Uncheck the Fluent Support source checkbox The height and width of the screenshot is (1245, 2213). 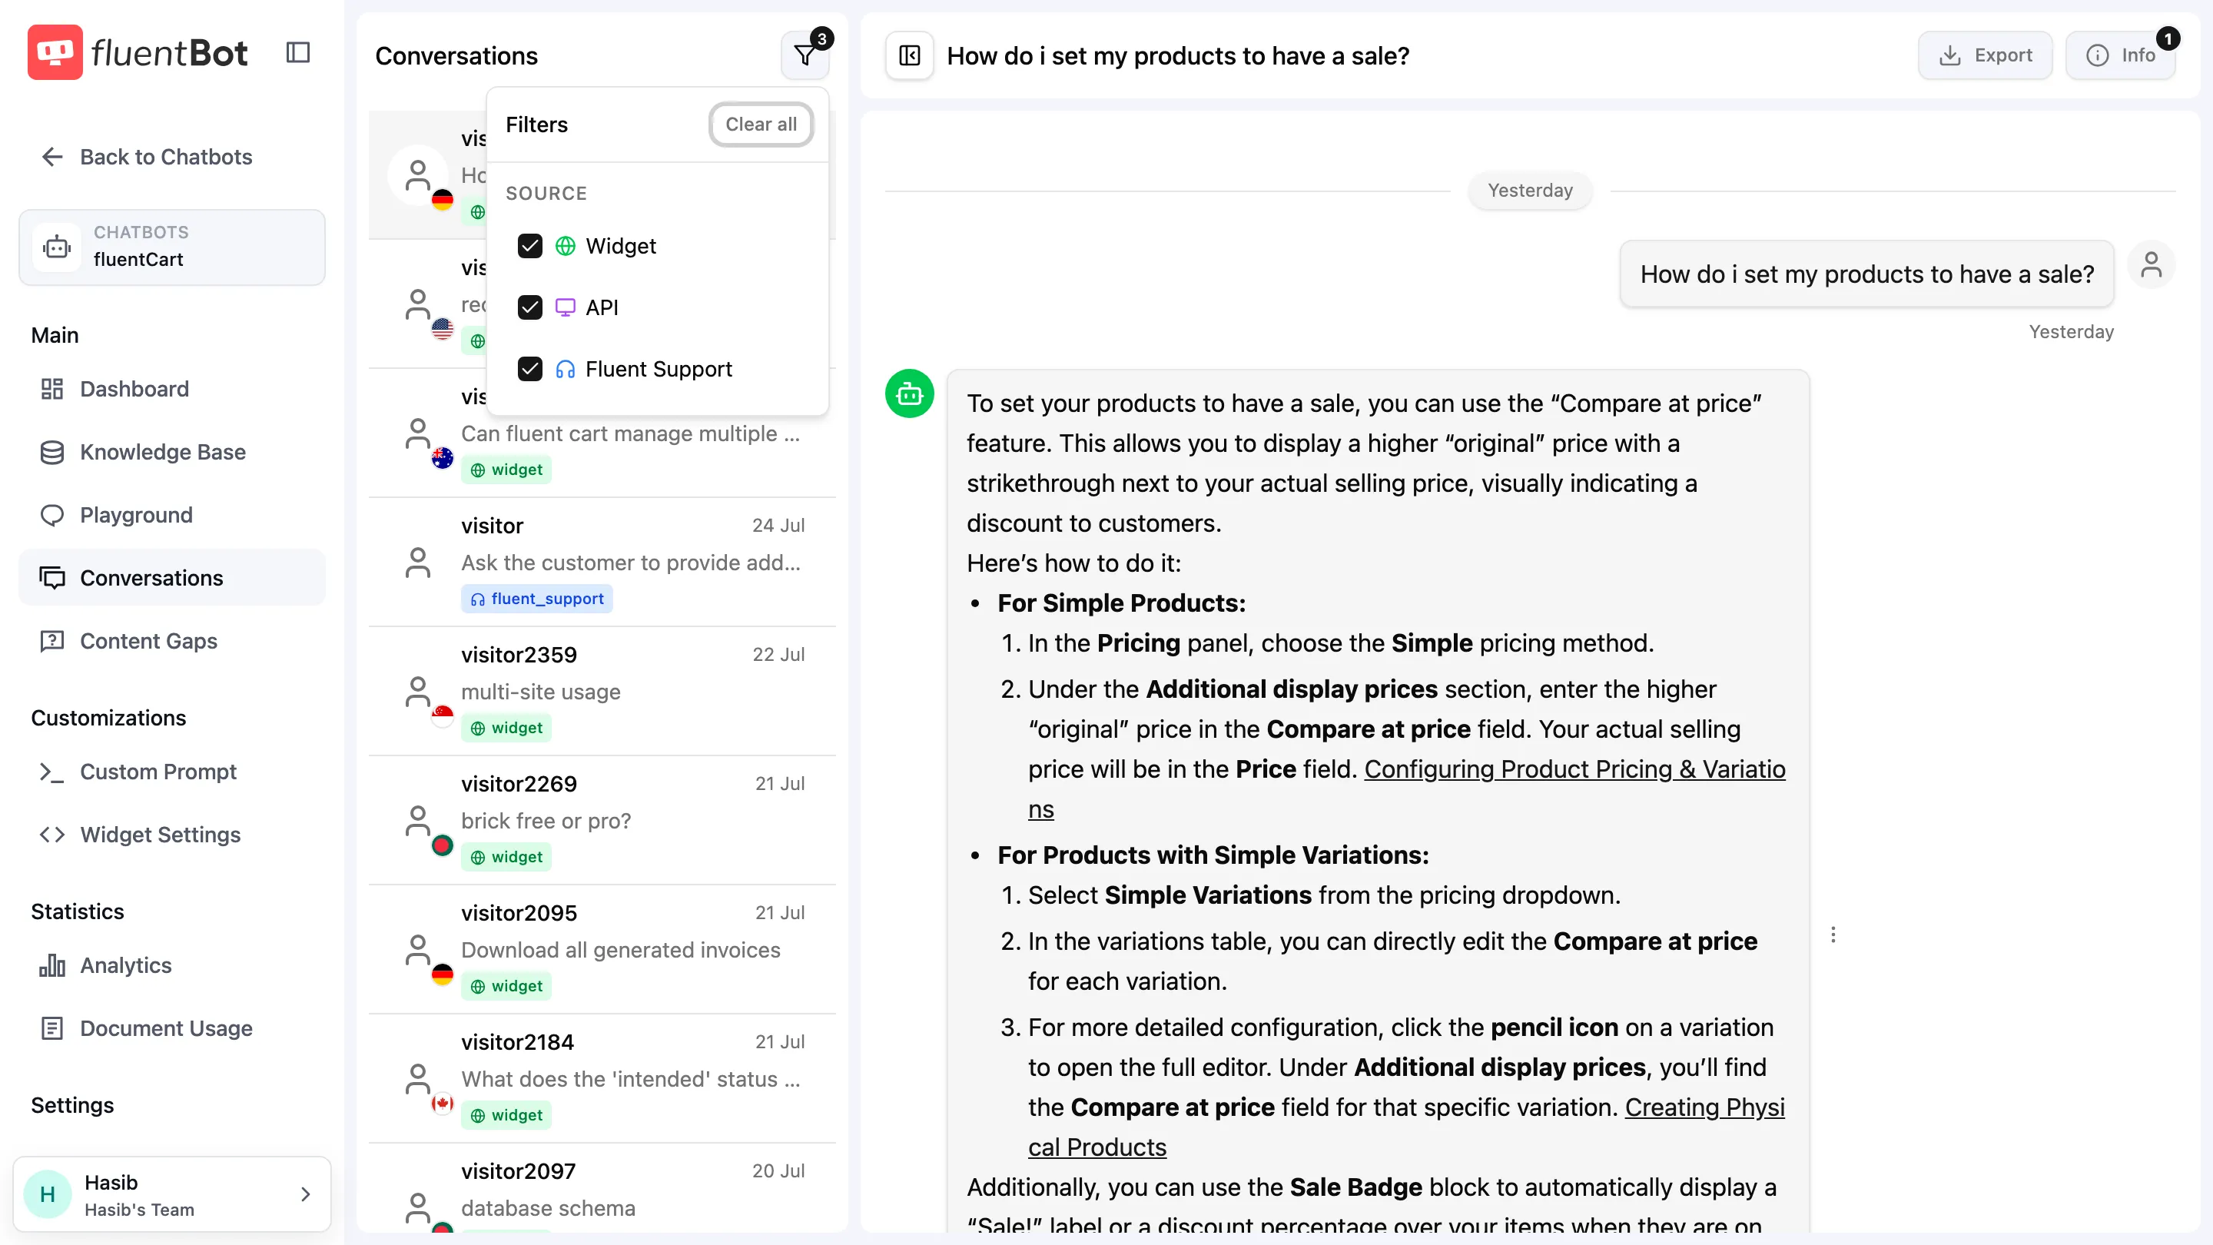click(530, 369)
